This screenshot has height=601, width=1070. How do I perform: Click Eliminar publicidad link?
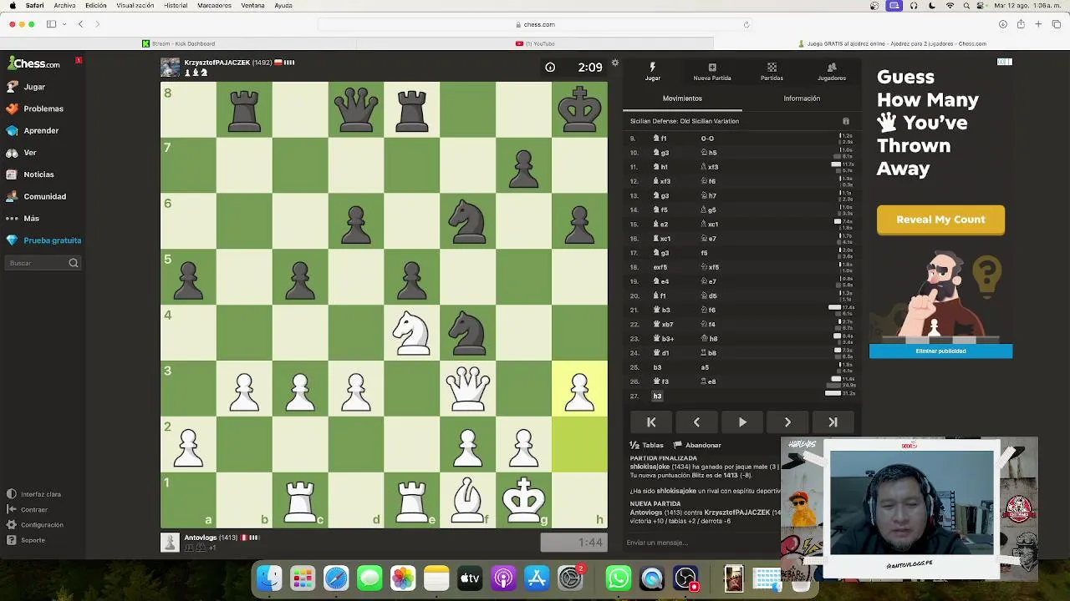coord(940,351)
